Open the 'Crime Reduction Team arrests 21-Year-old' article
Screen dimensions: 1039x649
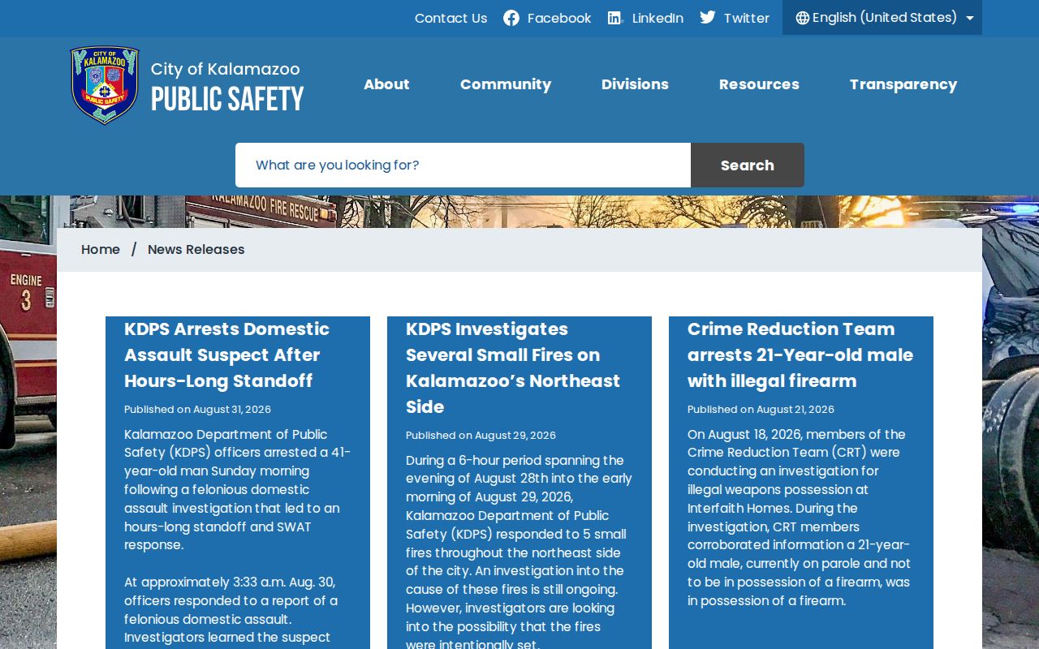pyautogui.click(x=800, y=355)
